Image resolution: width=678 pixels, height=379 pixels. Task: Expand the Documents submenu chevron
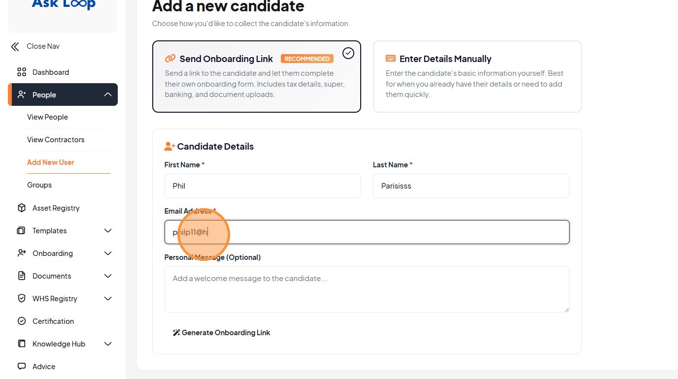108,276
